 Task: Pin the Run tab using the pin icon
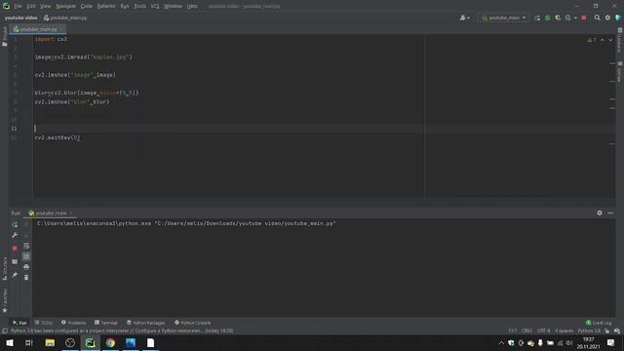(x=15, y=275)
